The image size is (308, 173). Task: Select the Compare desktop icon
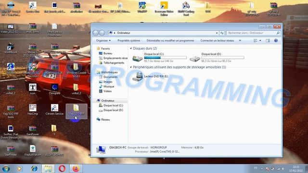pos(54,89)
